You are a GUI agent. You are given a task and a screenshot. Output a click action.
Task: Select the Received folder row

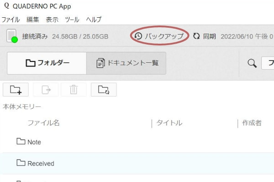pos(41,163)
